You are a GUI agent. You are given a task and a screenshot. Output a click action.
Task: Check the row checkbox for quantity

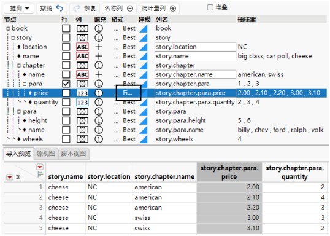tap(66, 102)
